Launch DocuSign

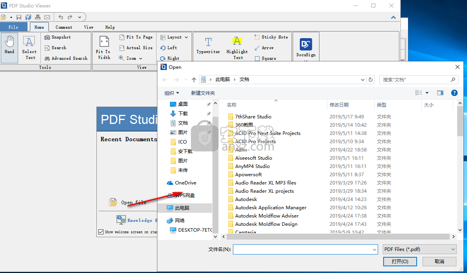click(x=306, y=48)
